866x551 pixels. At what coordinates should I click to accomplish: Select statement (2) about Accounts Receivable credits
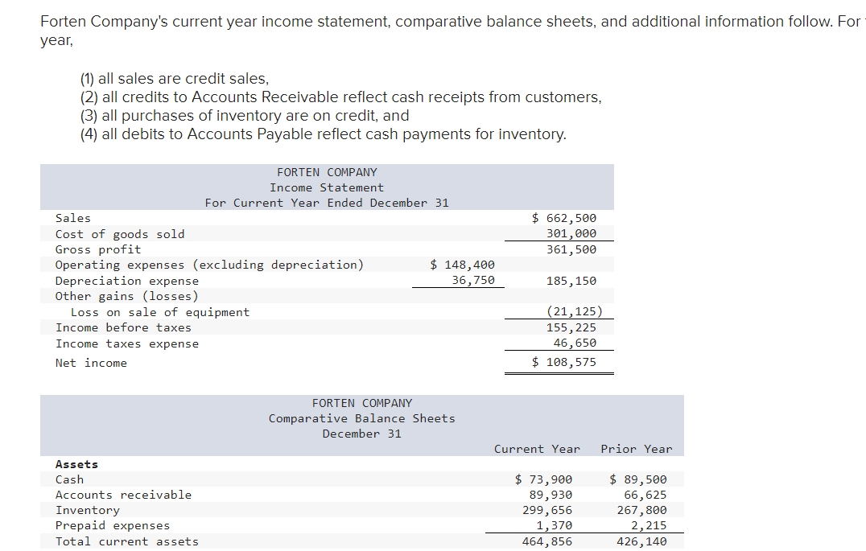pos(340,97)
